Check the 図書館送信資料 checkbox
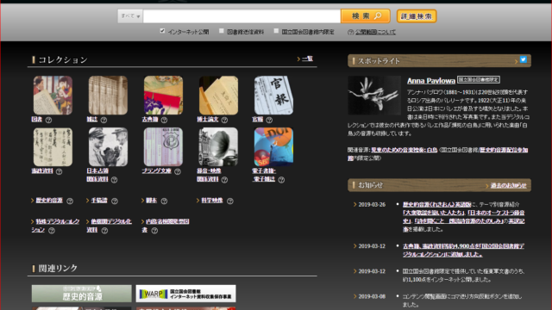The image size is (552, 310). [x=222, y=31]
